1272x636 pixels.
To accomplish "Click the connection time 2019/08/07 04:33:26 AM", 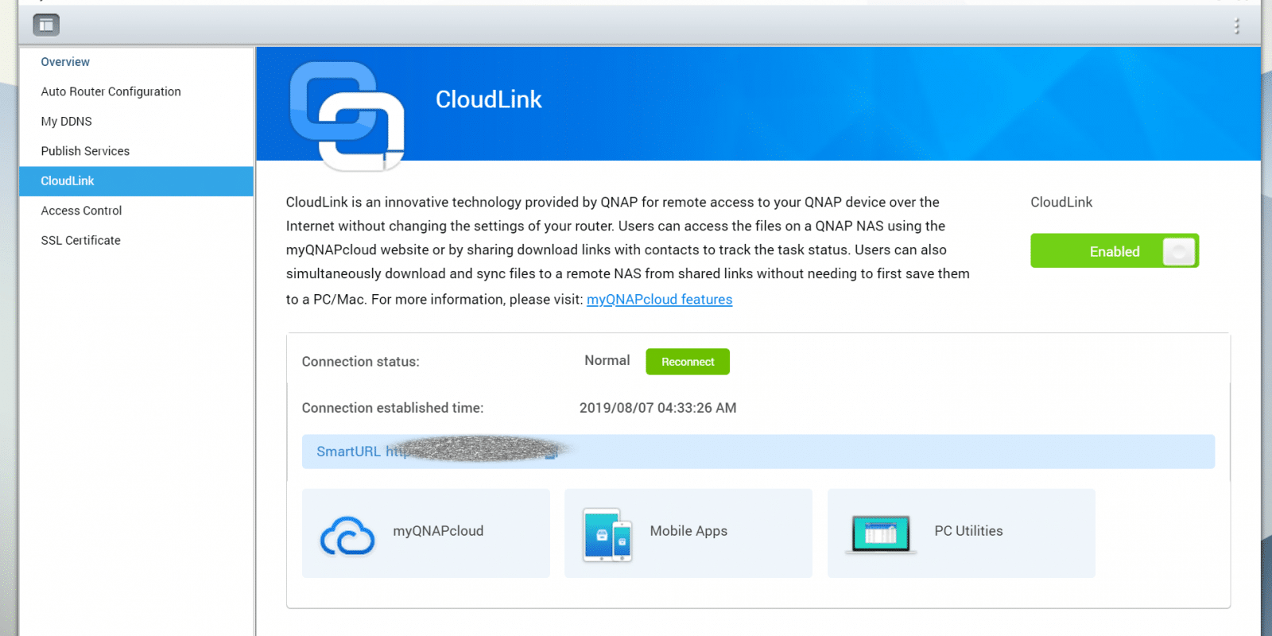I will [658, 408].
